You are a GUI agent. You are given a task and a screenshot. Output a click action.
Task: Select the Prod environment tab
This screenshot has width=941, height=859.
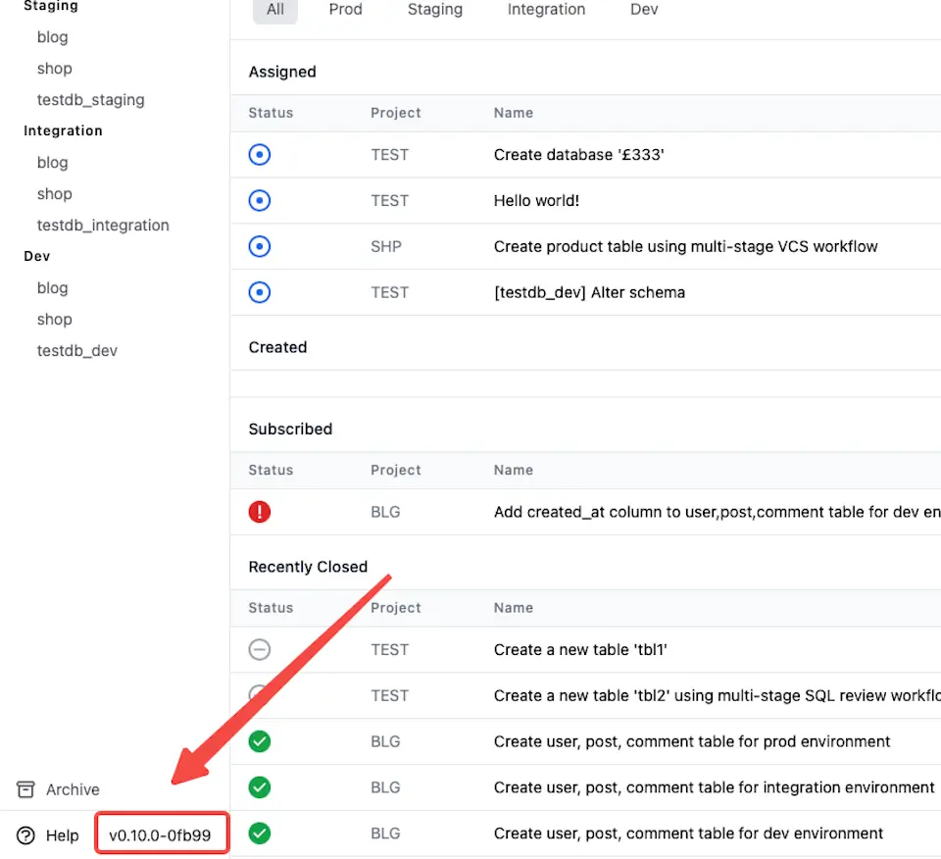click(345, 10)
